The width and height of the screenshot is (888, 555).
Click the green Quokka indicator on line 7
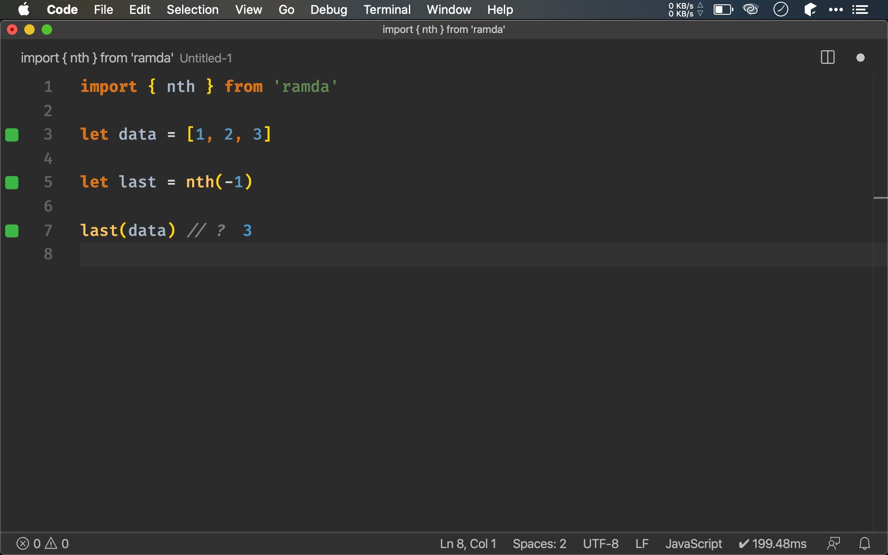coord(12,231)
